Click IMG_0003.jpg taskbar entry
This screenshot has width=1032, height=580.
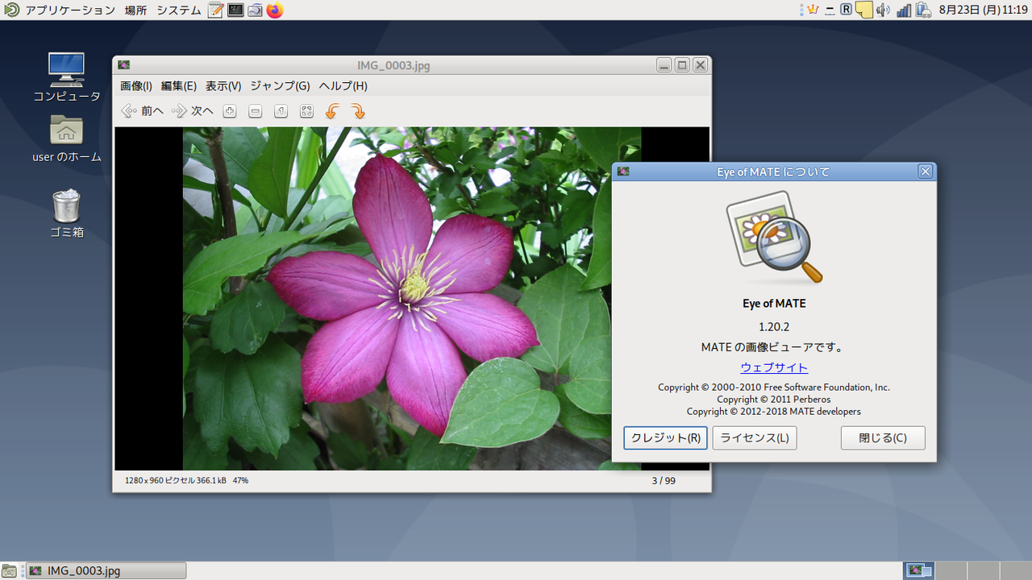point(106,571)
